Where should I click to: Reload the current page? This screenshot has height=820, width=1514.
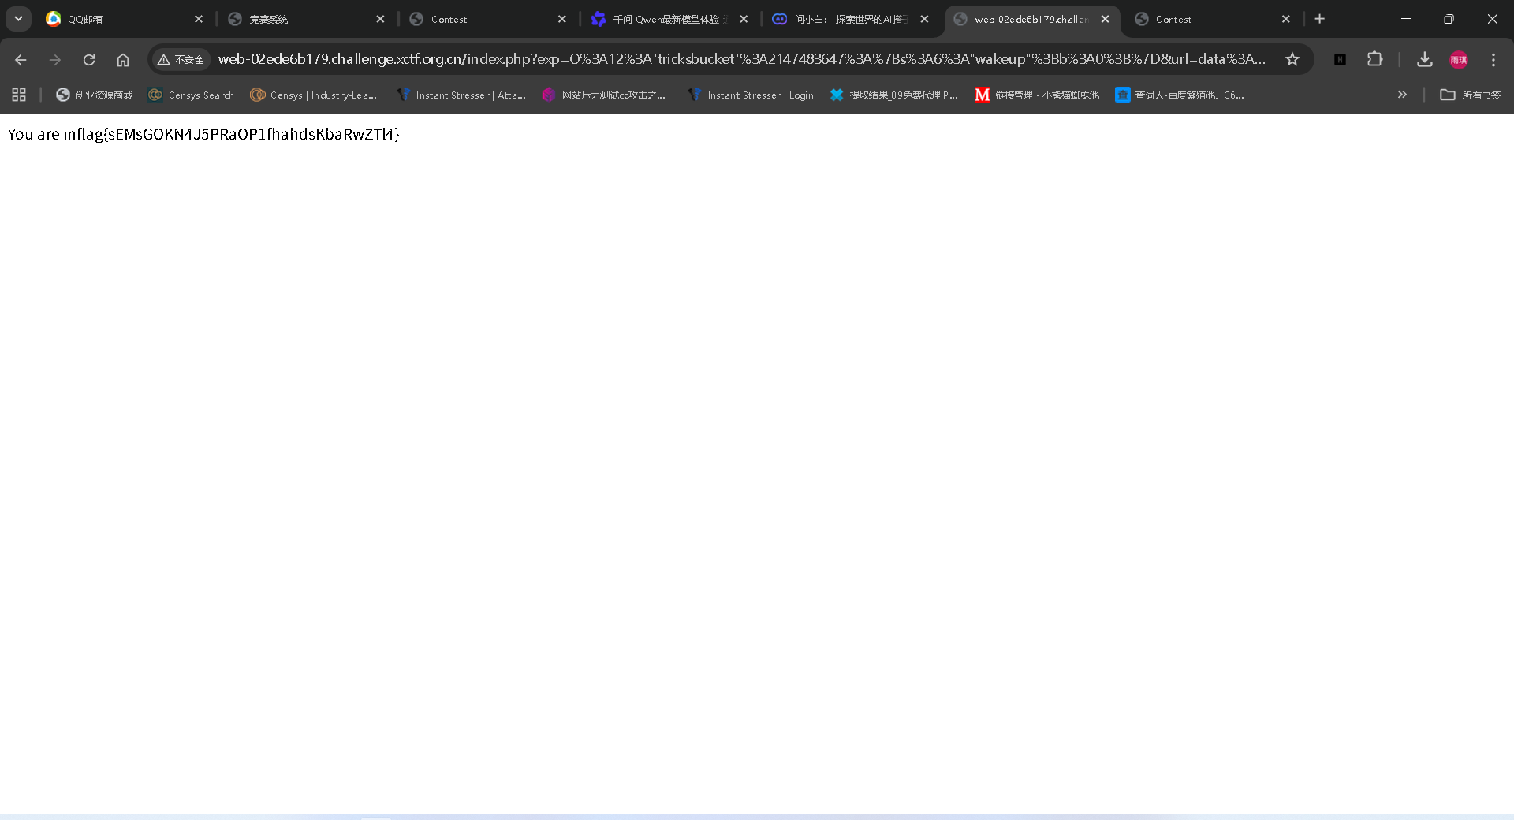89,60
